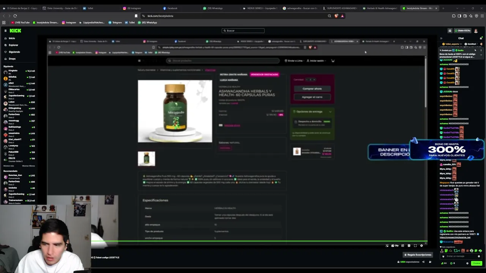Create a clip with the Clip button
The height and width of the screenshot is (273, 486).
point(395,246)
